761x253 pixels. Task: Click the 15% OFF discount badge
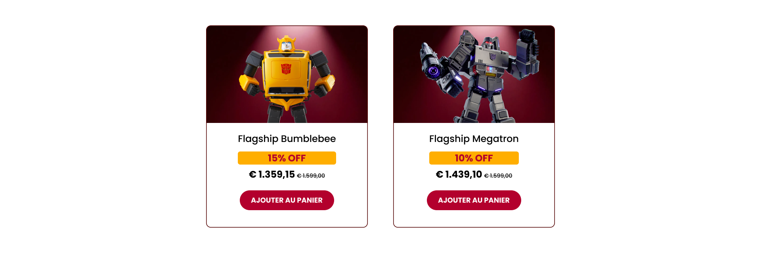pyautogui.click(x=287, y=158)
